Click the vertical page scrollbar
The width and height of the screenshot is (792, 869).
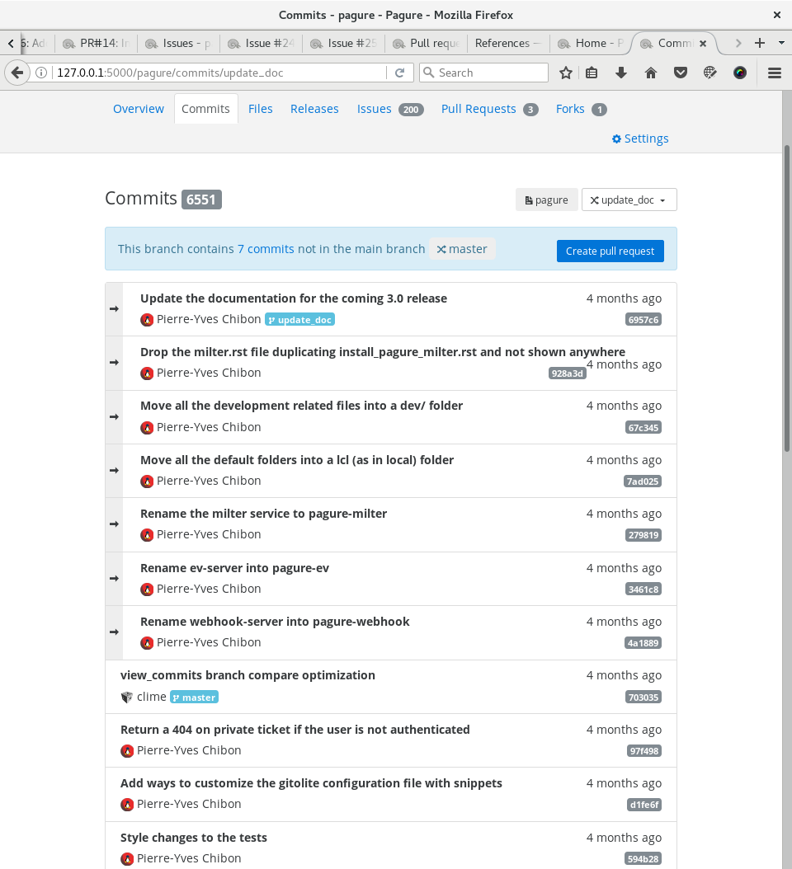(x=786, y=299)
